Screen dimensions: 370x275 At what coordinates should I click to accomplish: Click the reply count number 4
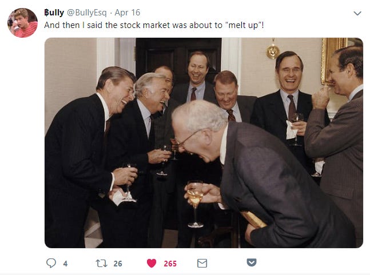tap(65, 264)
